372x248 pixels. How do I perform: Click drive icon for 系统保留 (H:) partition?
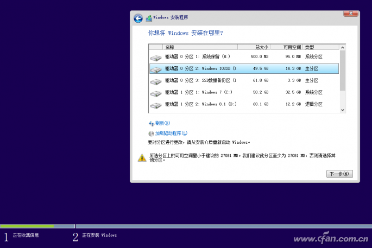(x=156, y=58)
